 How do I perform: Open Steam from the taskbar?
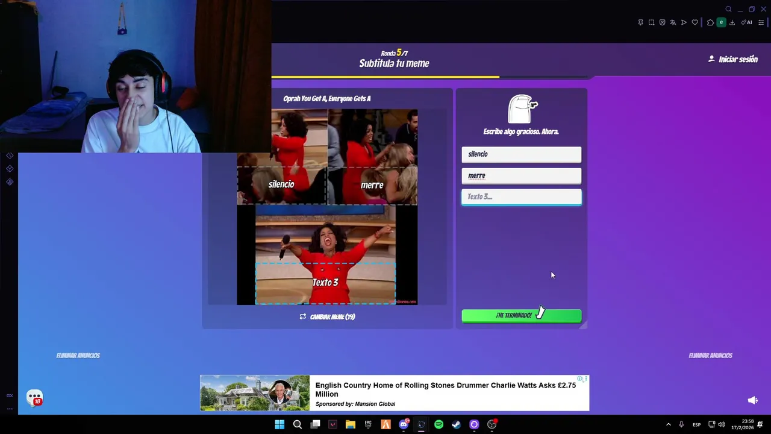pyautogui.click(x=457, y=424)
